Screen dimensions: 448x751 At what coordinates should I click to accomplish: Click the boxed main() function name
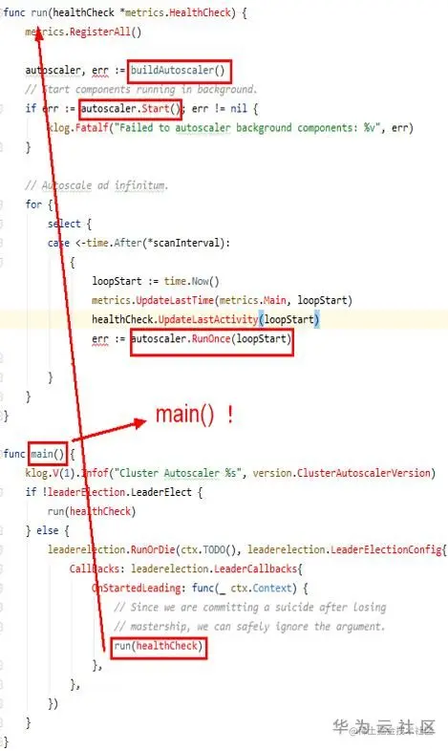coord(48,454)
